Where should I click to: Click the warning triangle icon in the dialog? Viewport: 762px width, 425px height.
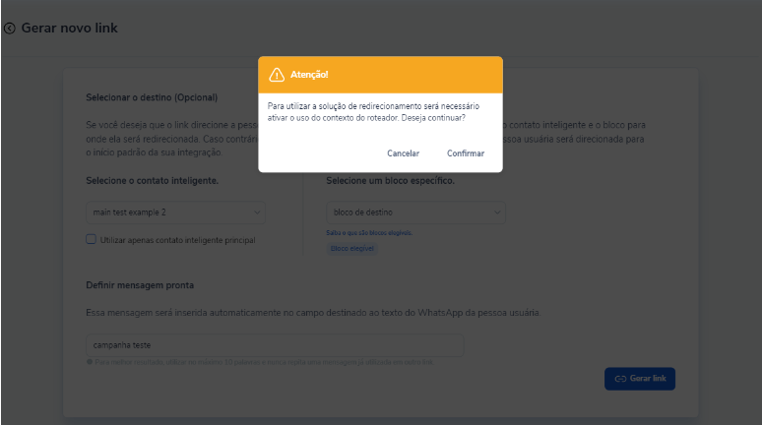click(x=277, y=75)
